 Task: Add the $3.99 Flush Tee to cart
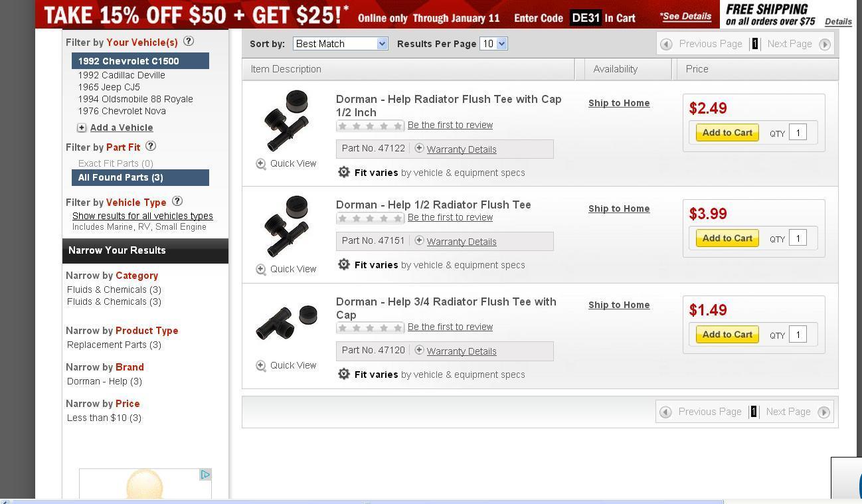pos(727,238)
